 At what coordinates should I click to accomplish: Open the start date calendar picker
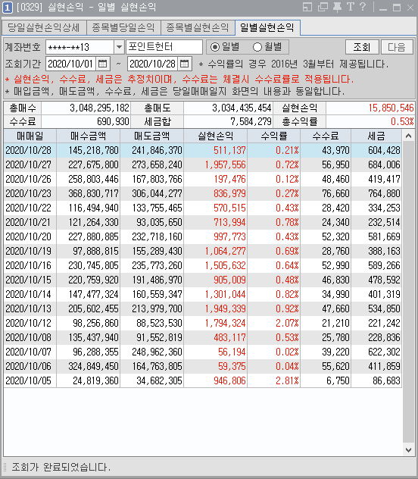point(103,64)
